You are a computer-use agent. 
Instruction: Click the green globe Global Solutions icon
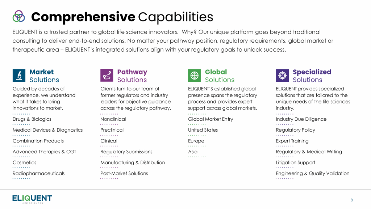click(195, 76)
